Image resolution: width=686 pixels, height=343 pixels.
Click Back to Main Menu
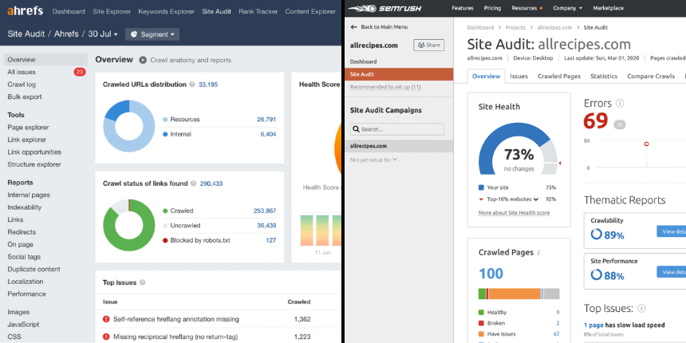379,26
